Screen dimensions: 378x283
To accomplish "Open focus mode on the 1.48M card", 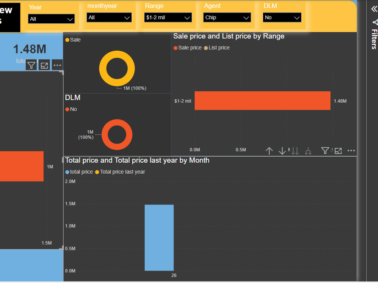I will 44,65.
